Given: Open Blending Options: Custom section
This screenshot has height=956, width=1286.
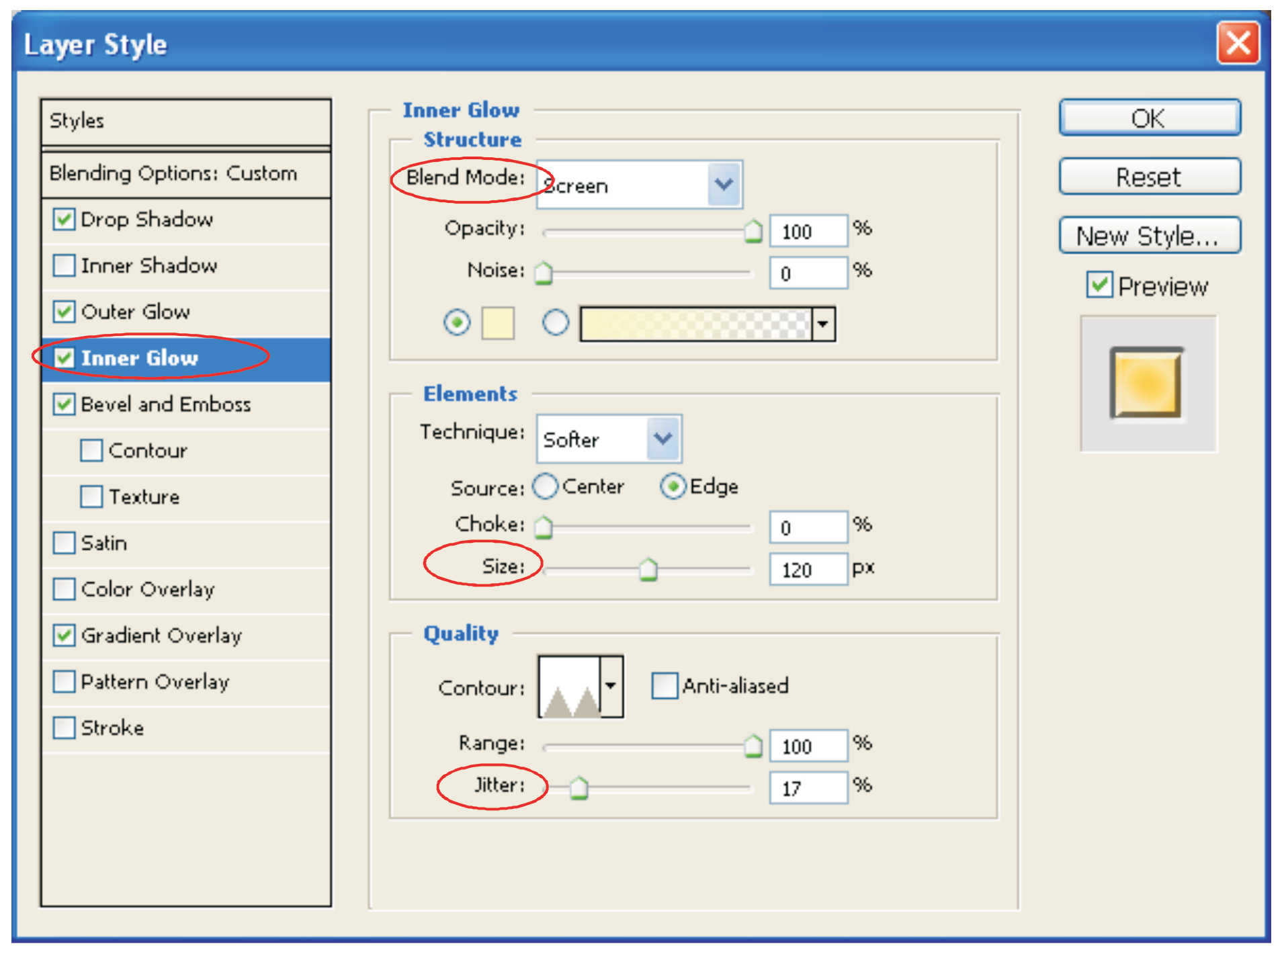Looking at the screenshot, I should (173, 173).
